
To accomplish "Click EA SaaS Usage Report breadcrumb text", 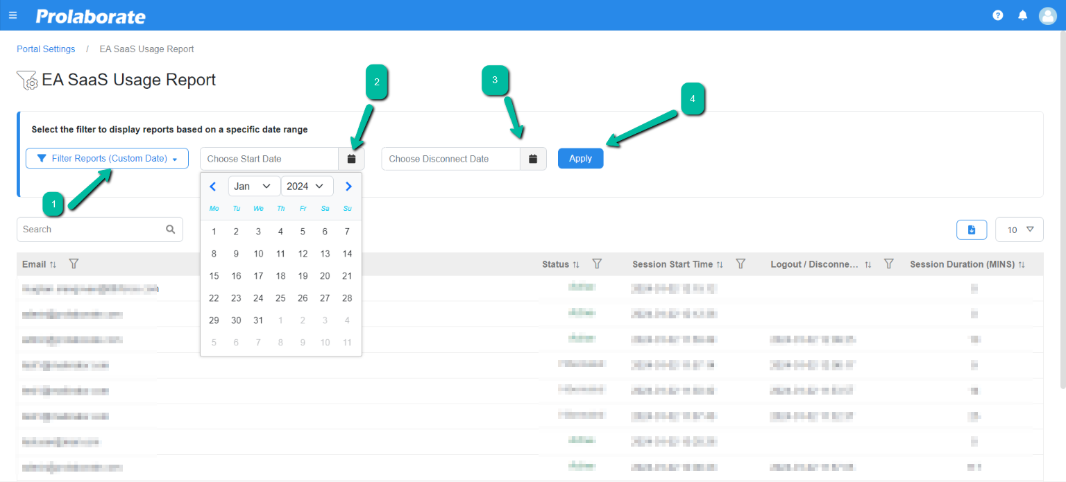I will (x=146, y=49).
